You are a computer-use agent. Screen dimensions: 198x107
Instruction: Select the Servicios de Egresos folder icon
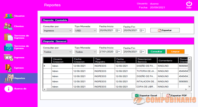pos(9,47)
